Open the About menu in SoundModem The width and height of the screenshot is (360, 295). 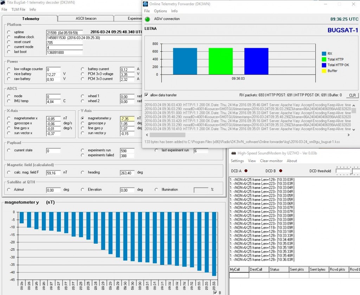point(292,161)
